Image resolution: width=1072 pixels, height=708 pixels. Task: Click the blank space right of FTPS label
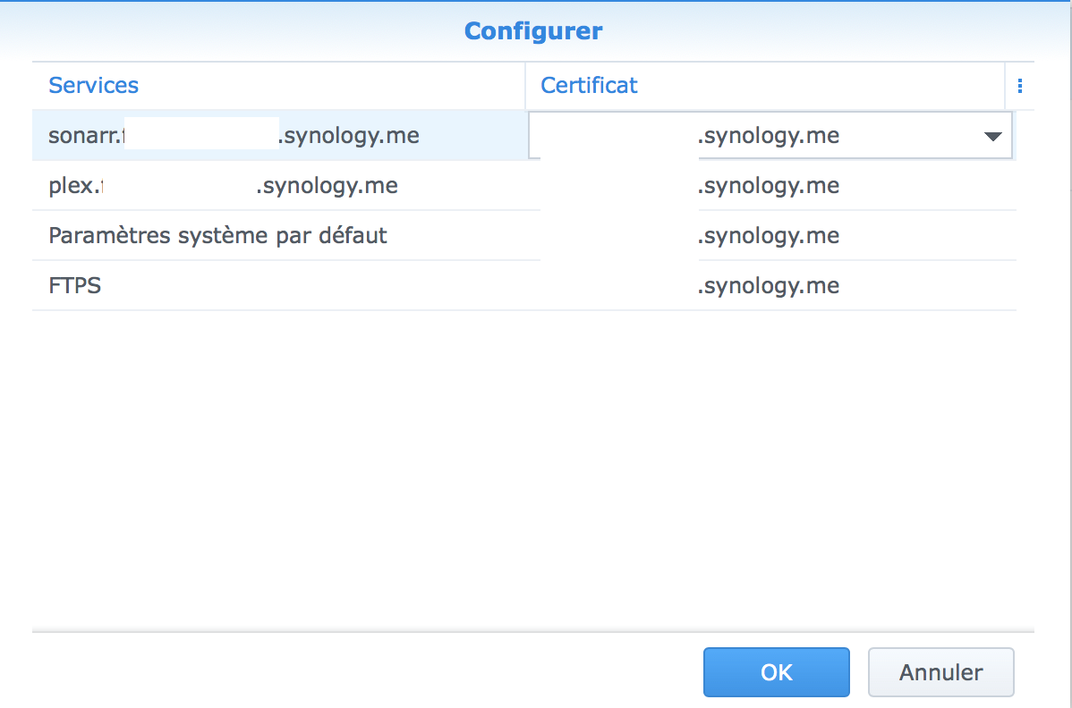[x=313, y=286]
